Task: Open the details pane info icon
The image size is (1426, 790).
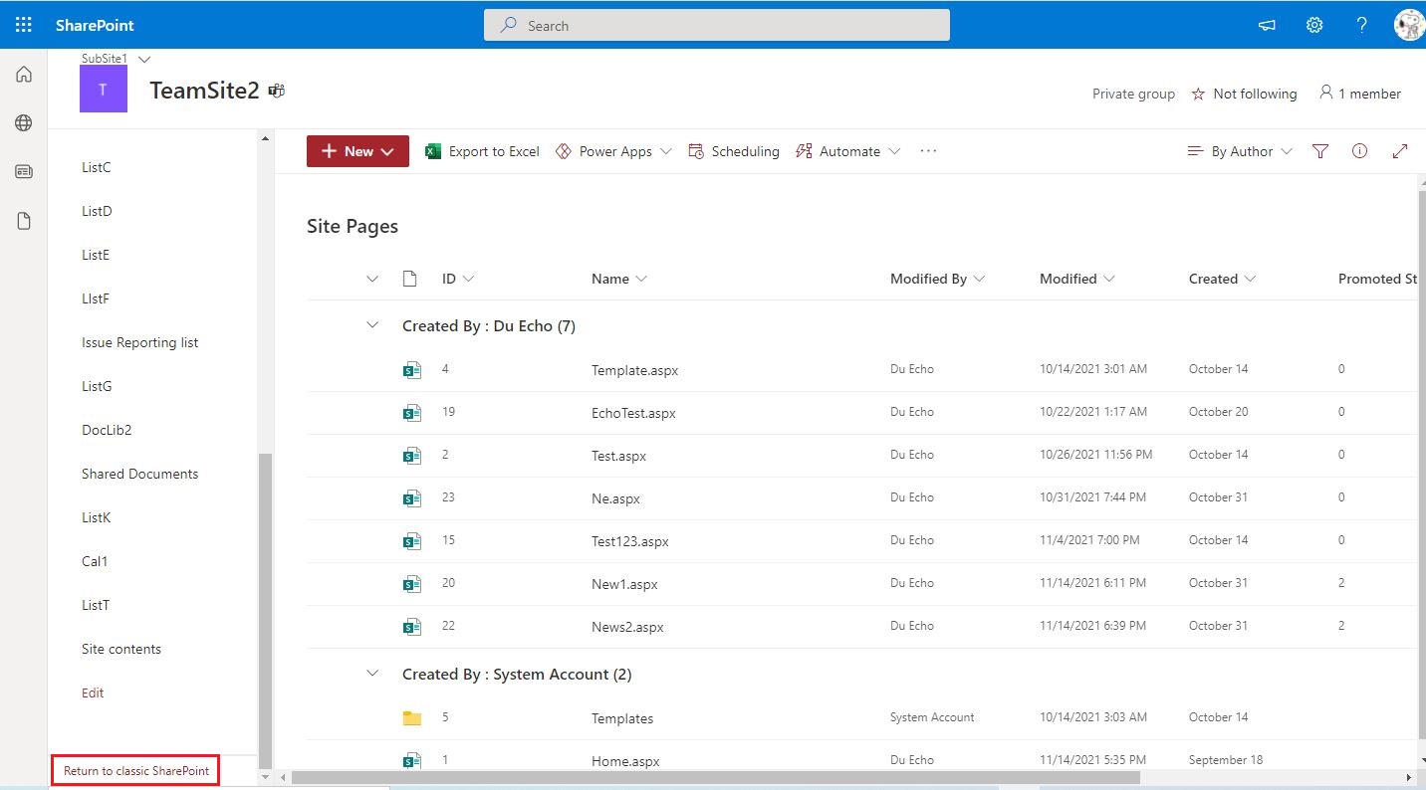Action: pos(1359,151)
